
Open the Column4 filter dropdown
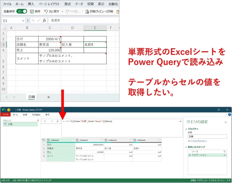pos(160,140)
